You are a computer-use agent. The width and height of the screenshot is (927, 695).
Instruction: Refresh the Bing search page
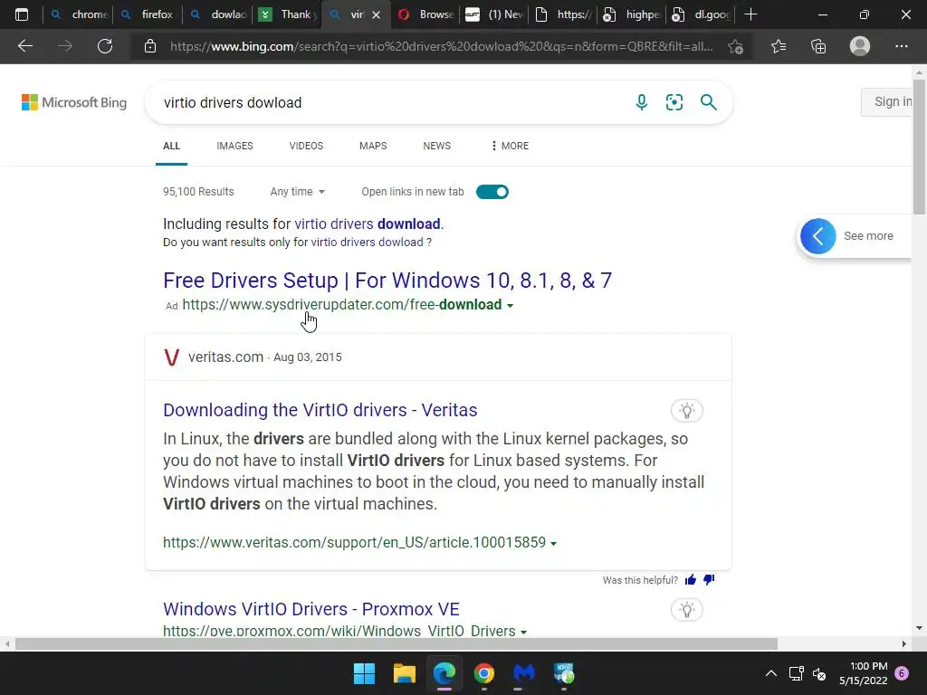click(x=105, y=46)
